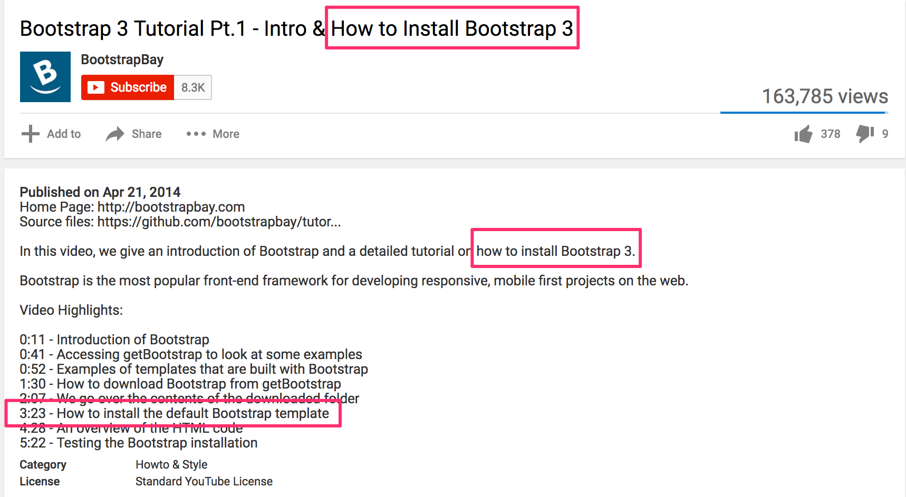906x497 pixels.
Task: Click the 378 likes count
Action: tap(830, 134)
